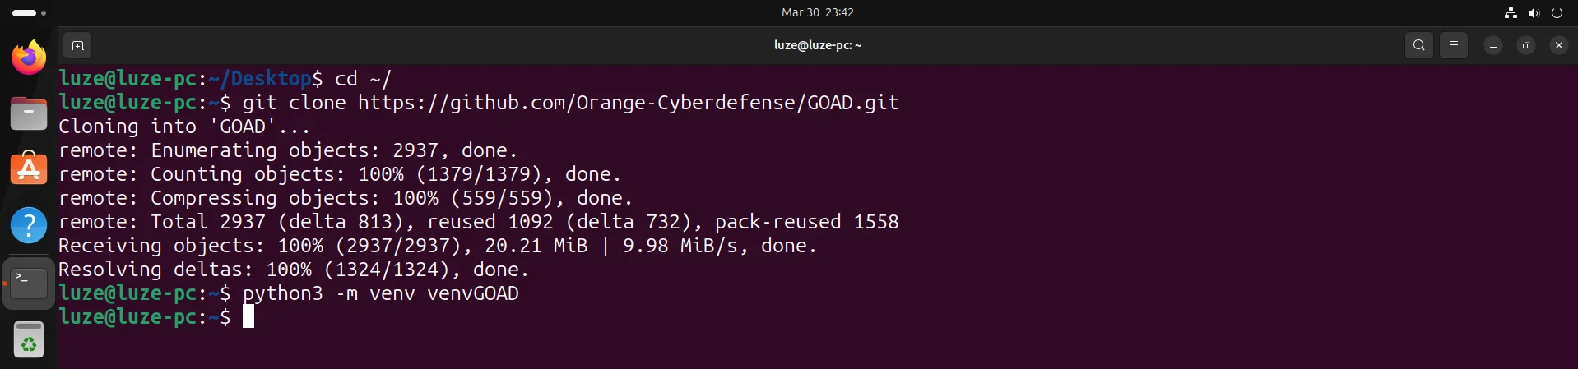The width and height of the screenshot is (1578, 369).
Task: Close the terminal window
Action: point(1558,46)
